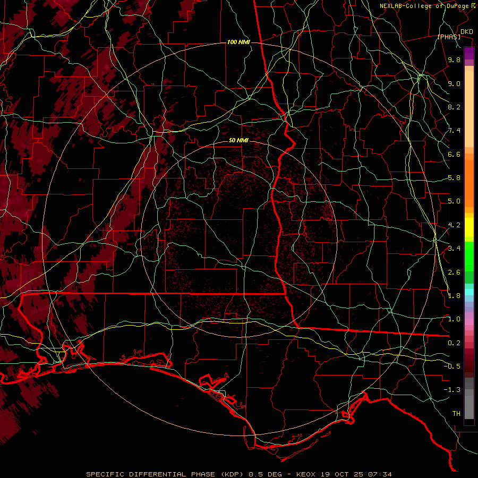Click the "DKD" legend label
The height and width of the screenshot is (478, 478).
pyautogui.click(x=467, y=32)
